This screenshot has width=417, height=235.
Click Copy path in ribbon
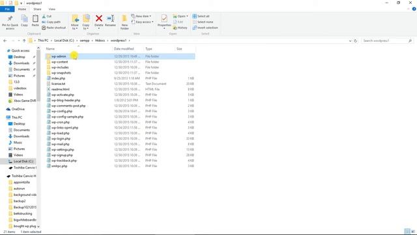pos(51,22)
